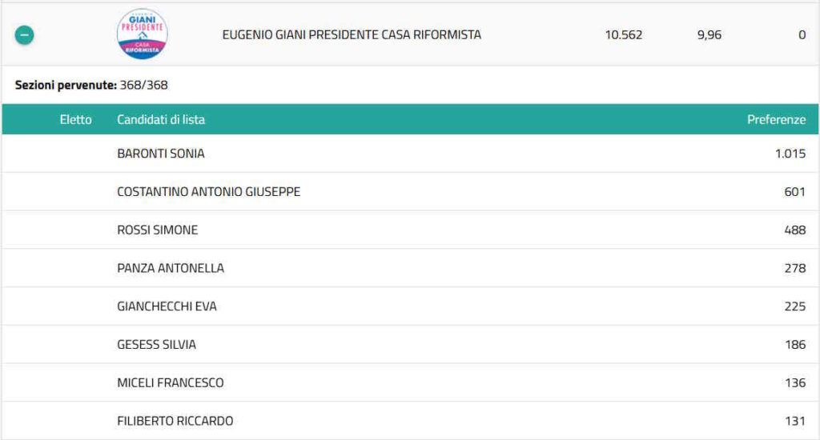Click Baronti Sonia's 1.015 preference count
Screen dimensions: 820x440
[790, 154]
